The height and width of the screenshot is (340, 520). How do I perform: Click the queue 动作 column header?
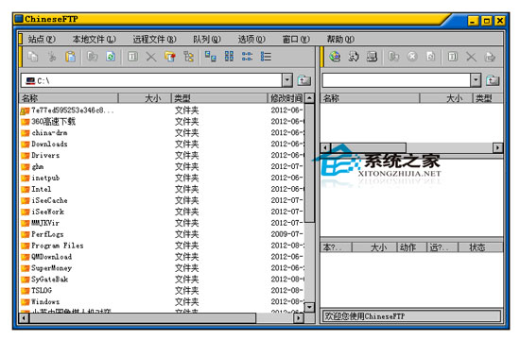coord(411,247)
